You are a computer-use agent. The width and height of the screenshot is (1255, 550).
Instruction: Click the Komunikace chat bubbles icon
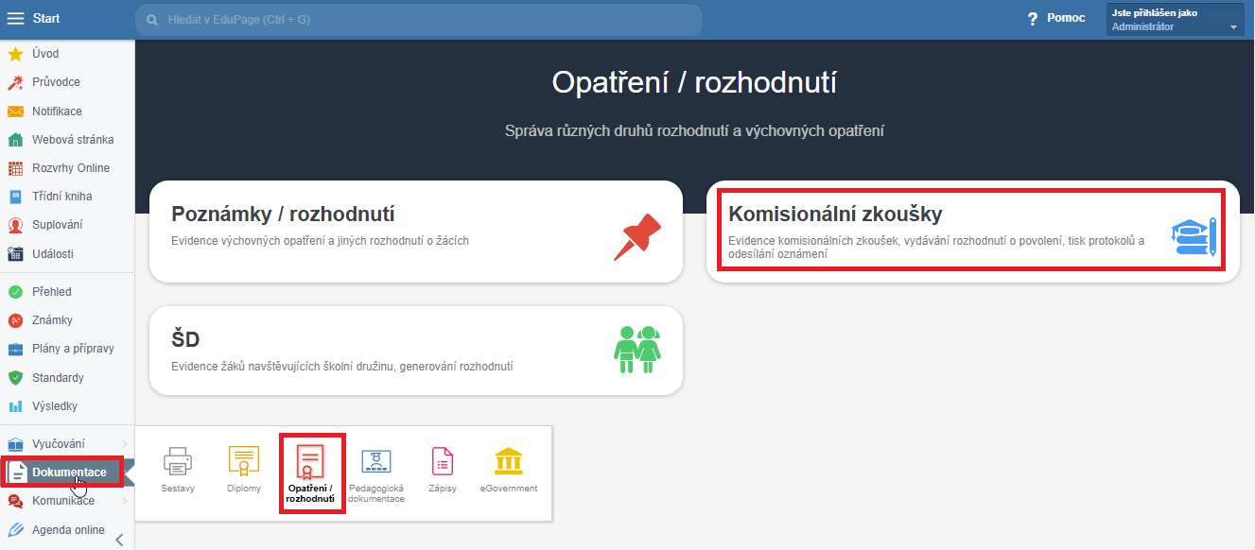point(15,501)
